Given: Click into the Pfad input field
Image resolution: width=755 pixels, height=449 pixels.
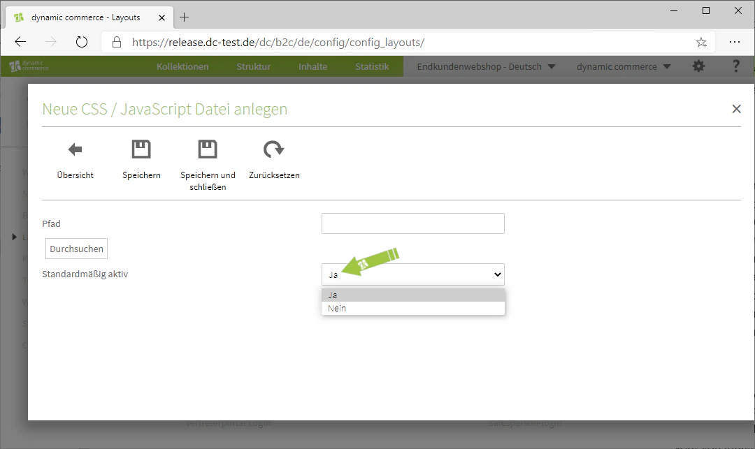Looking at the screenshot, I should (413, 223).
